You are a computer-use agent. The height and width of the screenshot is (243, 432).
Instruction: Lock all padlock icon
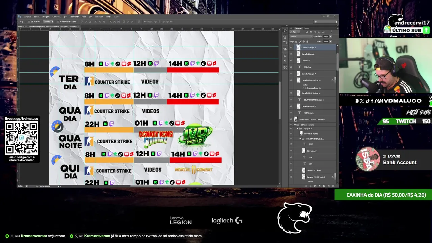pos(307,42)
